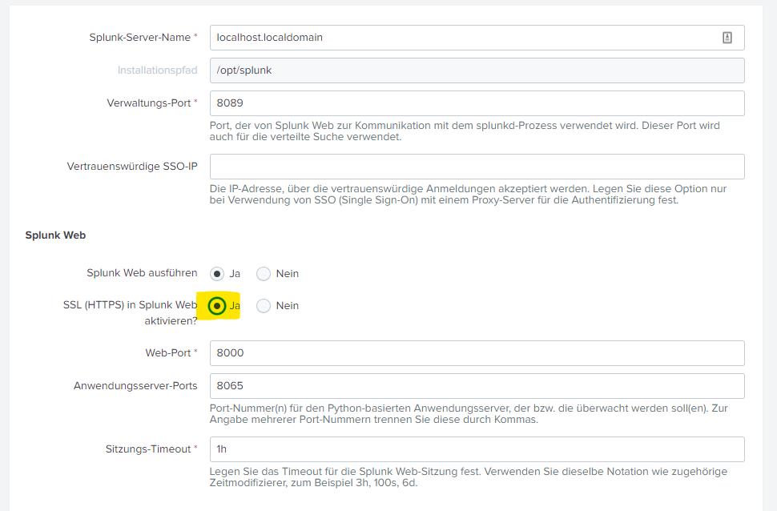
Task: Click the Splunk Web section heading
Action: click(55, 235)
